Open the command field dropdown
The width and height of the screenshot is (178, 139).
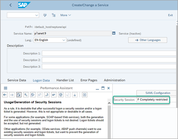(23, 15)
